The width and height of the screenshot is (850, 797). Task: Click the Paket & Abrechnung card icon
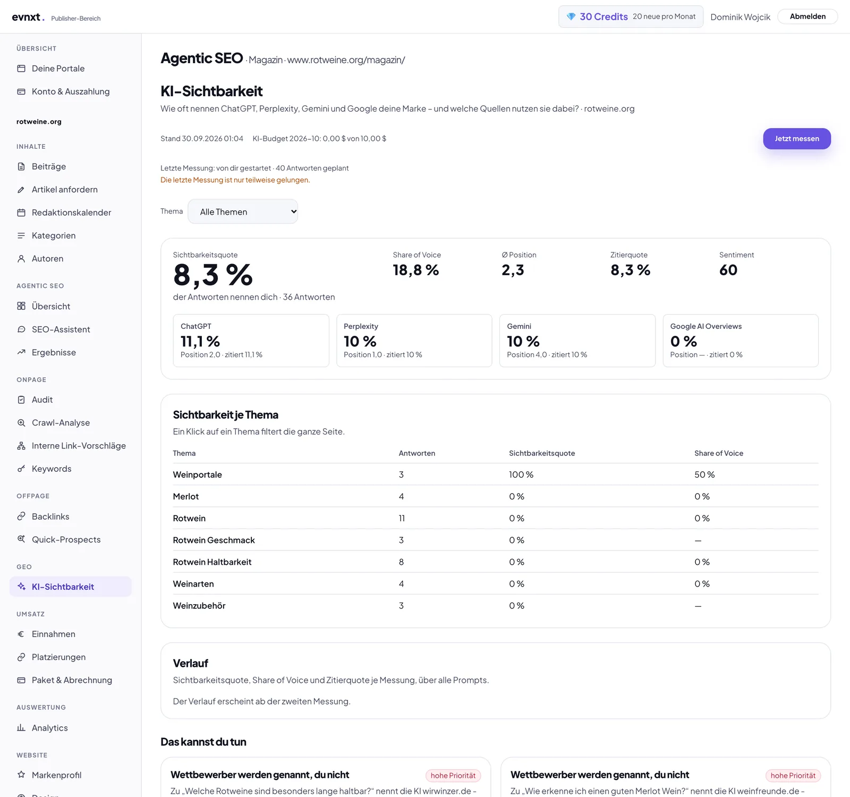coord(21,680)
